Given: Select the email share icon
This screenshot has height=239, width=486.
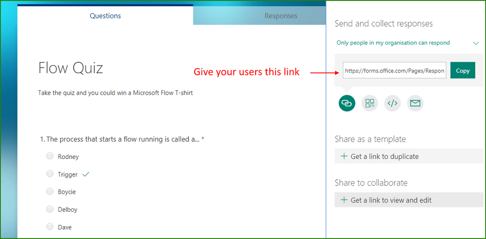Looking at the screenshot, I should [415, 103].
